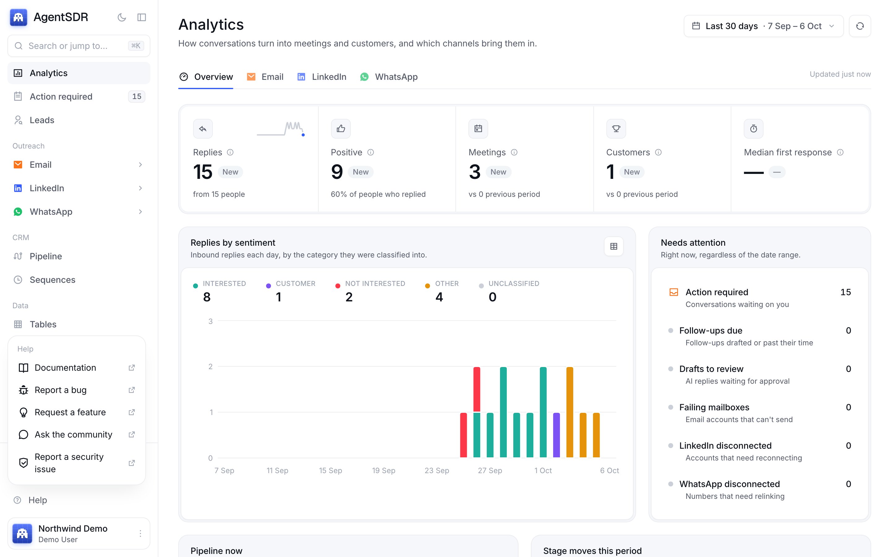Open Action required in Needs attention
Image resolution: width=891 pixels, height=557 pixels.
pos(760,298)
